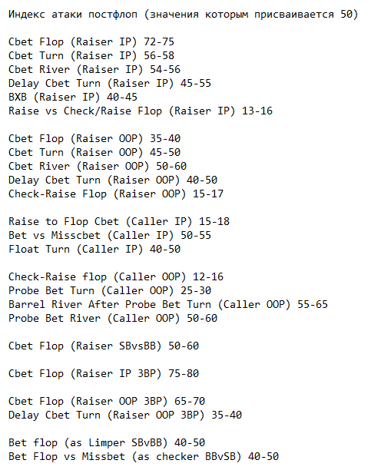
Task: Click 'Bet flop (as Limper SBvBB)' line
Action: click(x=107, y=442)
